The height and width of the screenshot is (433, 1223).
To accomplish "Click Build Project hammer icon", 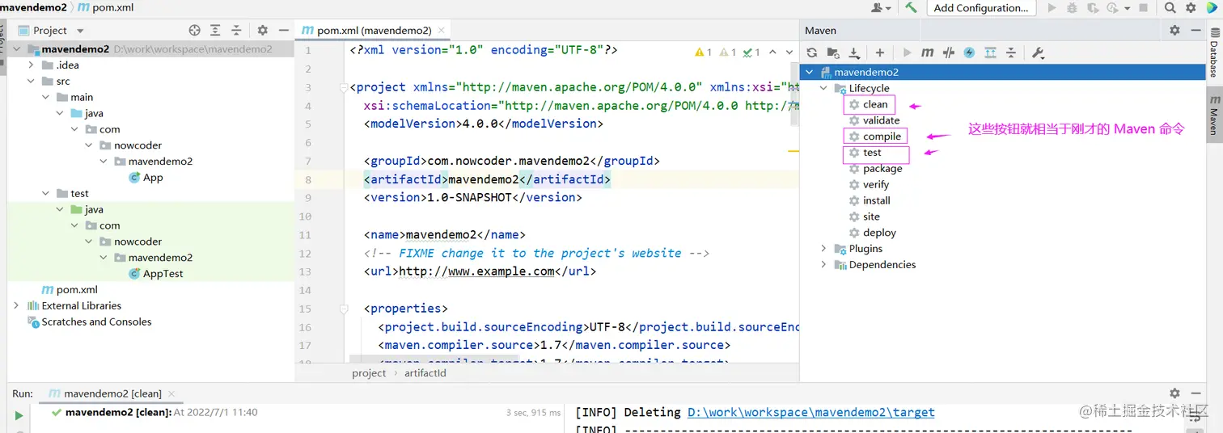I will [911, 7].
